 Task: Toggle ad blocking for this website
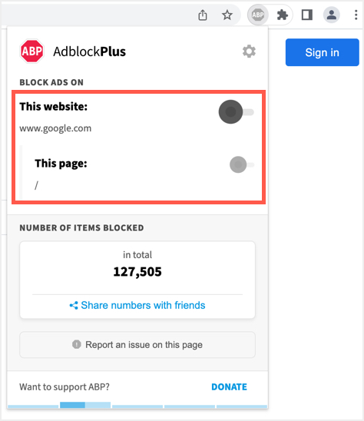[237, 111]
